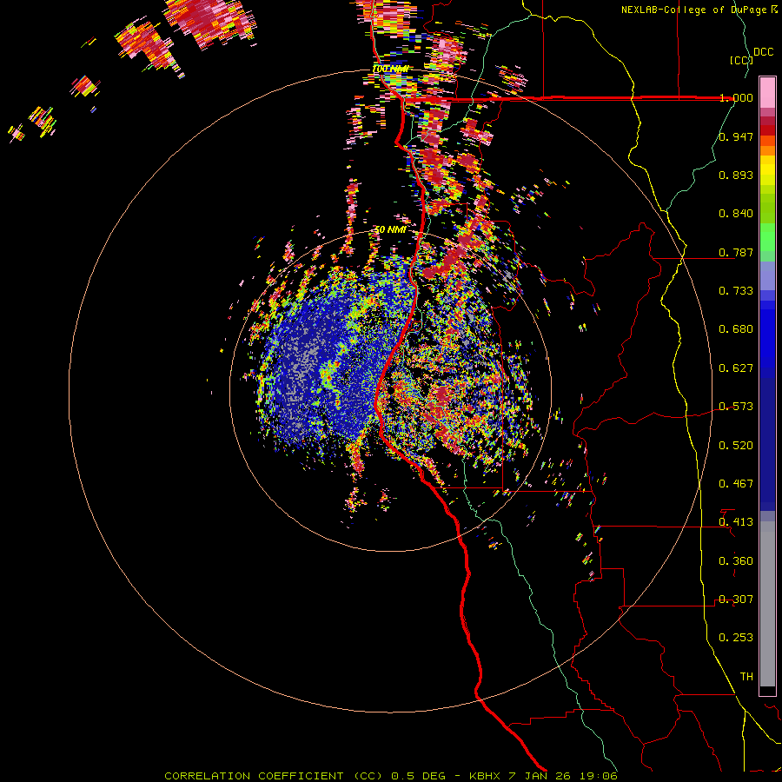Image resolution: width=782 pixels, height=782 pixels.
Task: Click the DCC product label
Action: [x=764, y=52]
